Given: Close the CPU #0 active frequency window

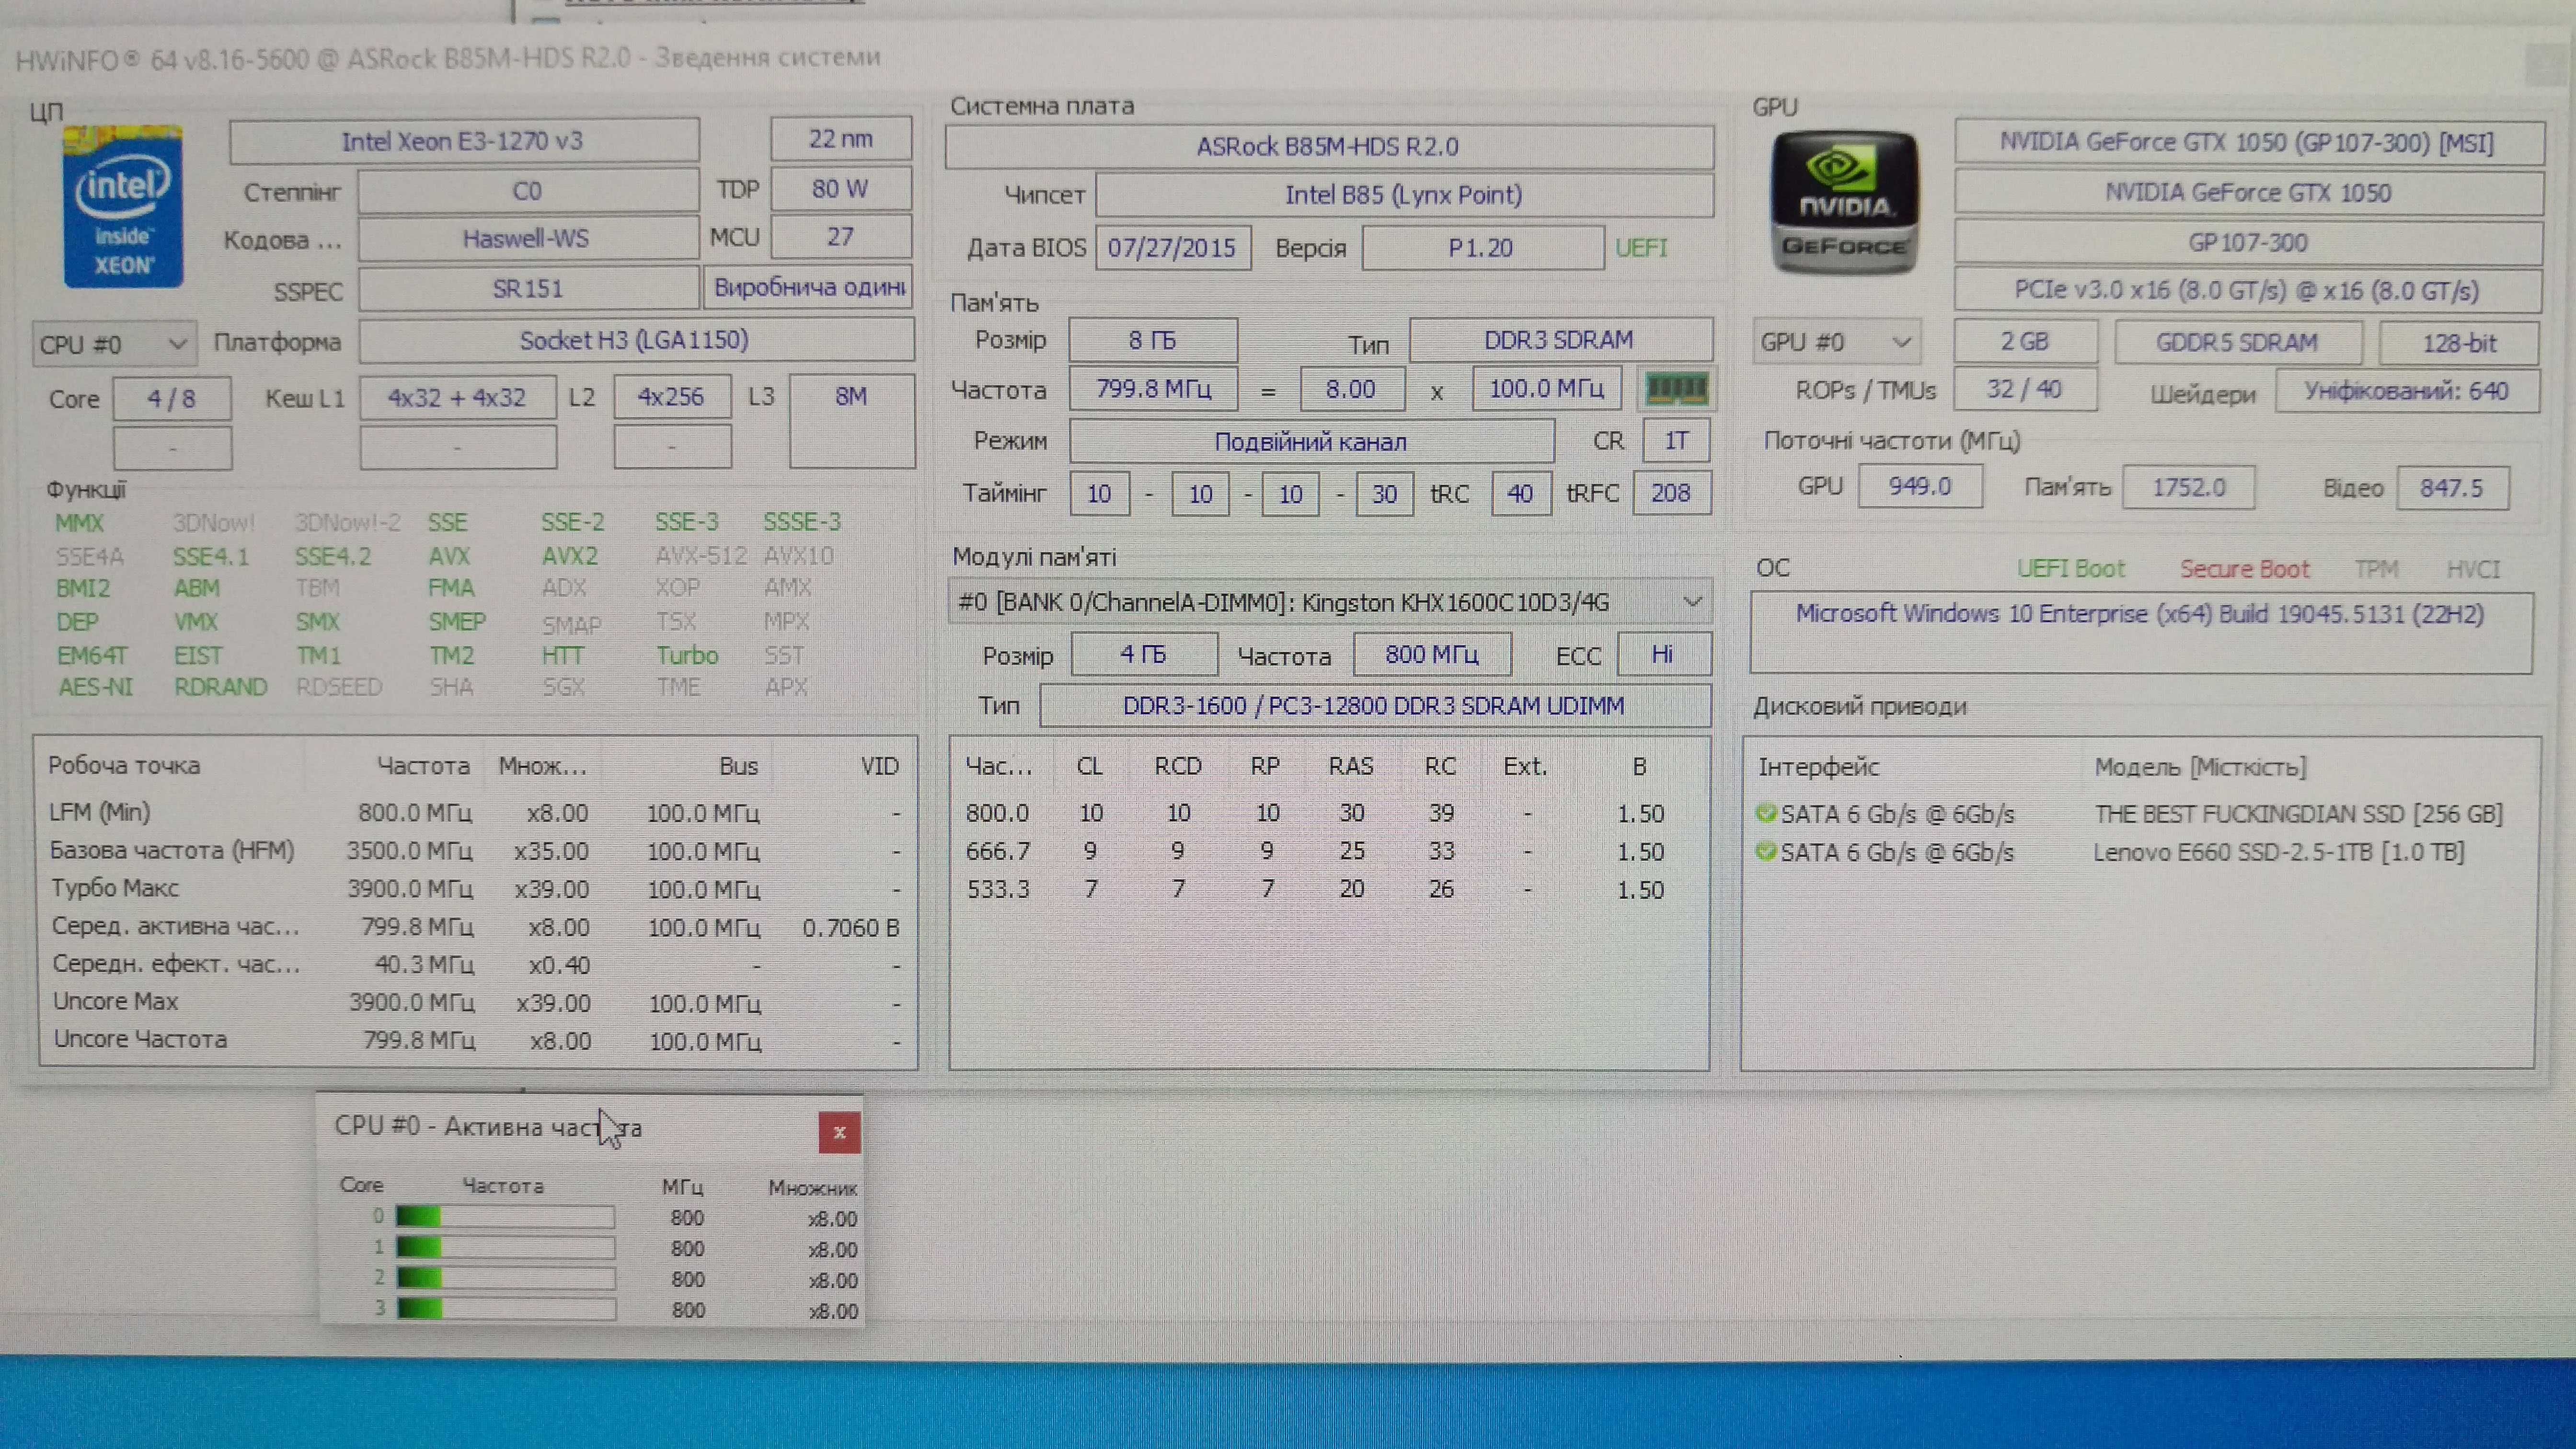Looking at the screenshot, I should click(839, 1132).
